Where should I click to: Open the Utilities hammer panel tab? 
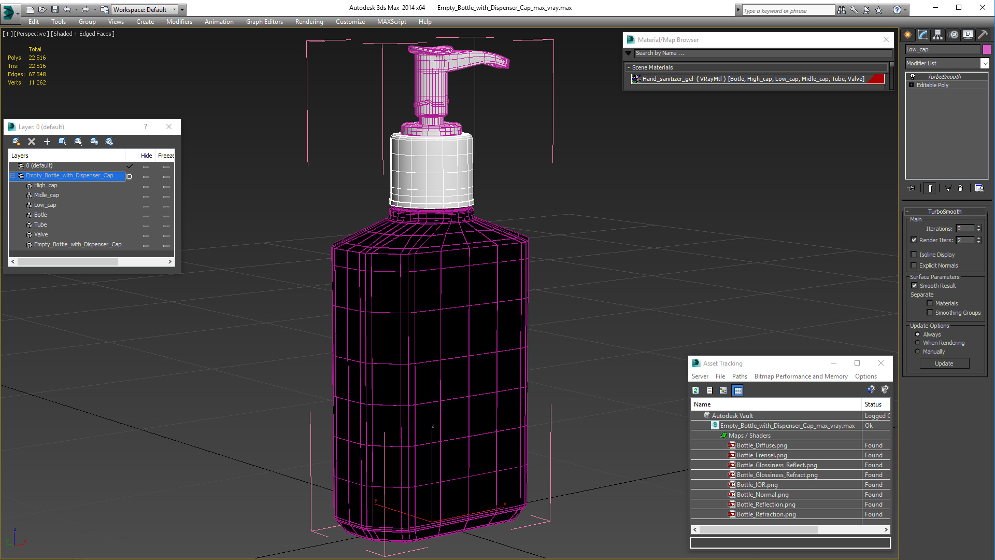(x=983, y=35)
